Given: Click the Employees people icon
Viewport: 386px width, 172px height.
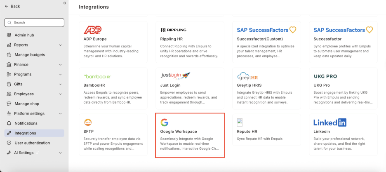Looking at the screenshot, I should [9, 94].
